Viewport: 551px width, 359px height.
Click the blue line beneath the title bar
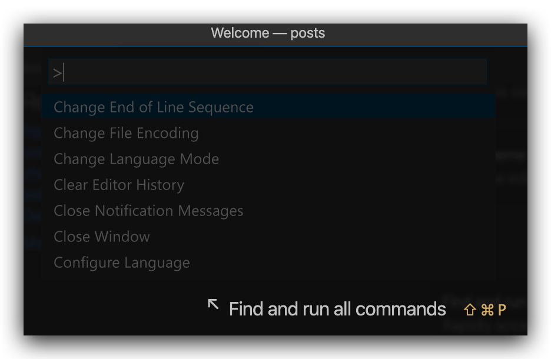pyautogui.click(x=275, y=46)
